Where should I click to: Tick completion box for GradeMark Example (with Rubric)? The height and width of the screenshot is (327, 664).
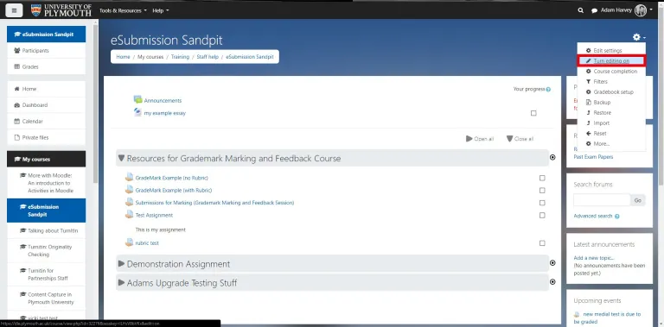coord(542,191)
